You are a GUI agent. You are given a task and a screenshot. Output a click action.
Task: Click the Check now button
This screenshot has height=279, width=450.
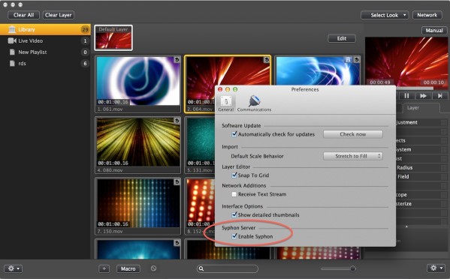(352, 134)
